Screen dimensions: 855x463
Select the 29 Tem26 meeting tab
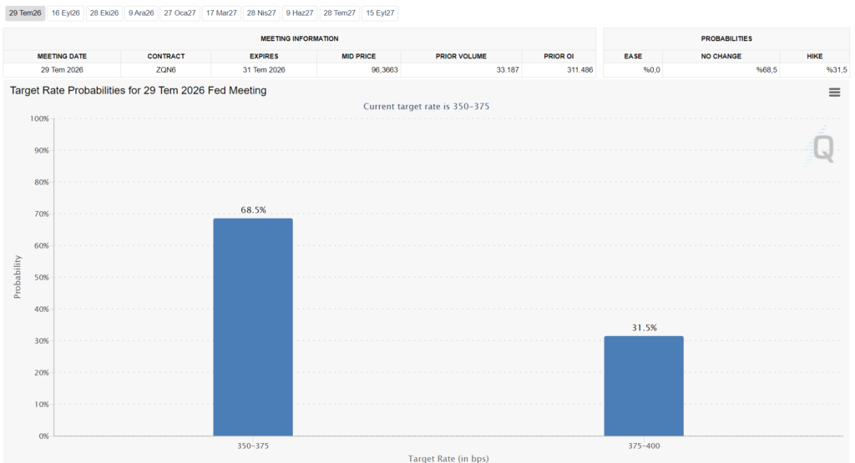click(25, 13)
